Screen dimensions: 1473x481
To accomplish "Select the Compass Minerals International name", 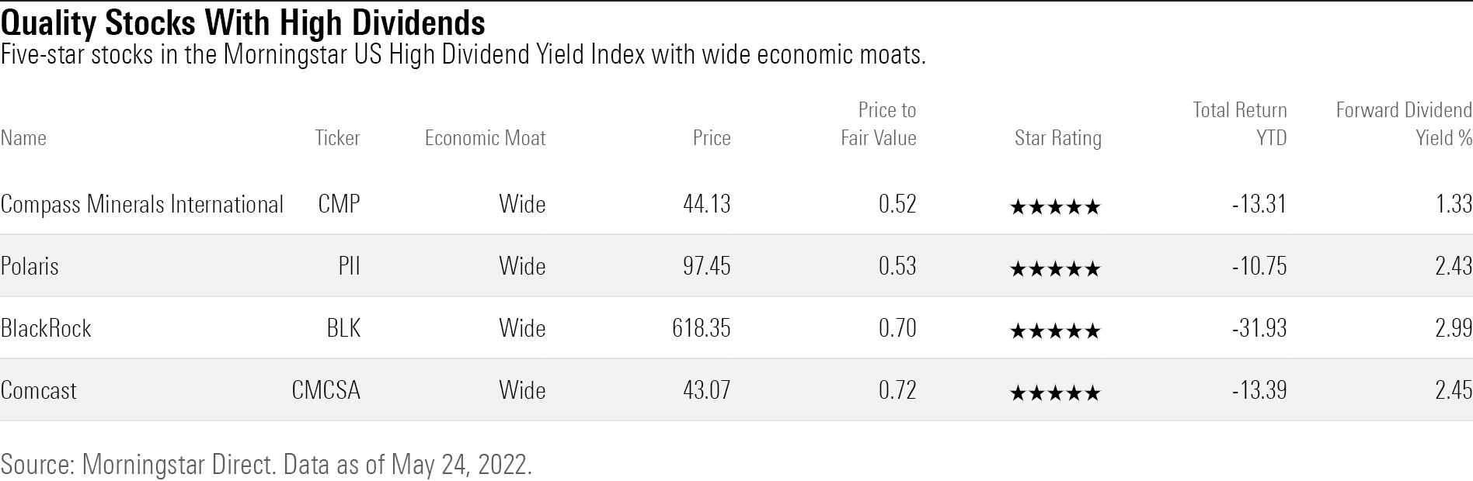I will pos(142,204).
